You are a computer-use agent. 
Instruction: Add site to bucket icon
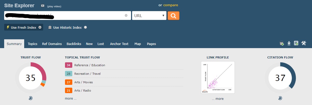pos(282,43)
